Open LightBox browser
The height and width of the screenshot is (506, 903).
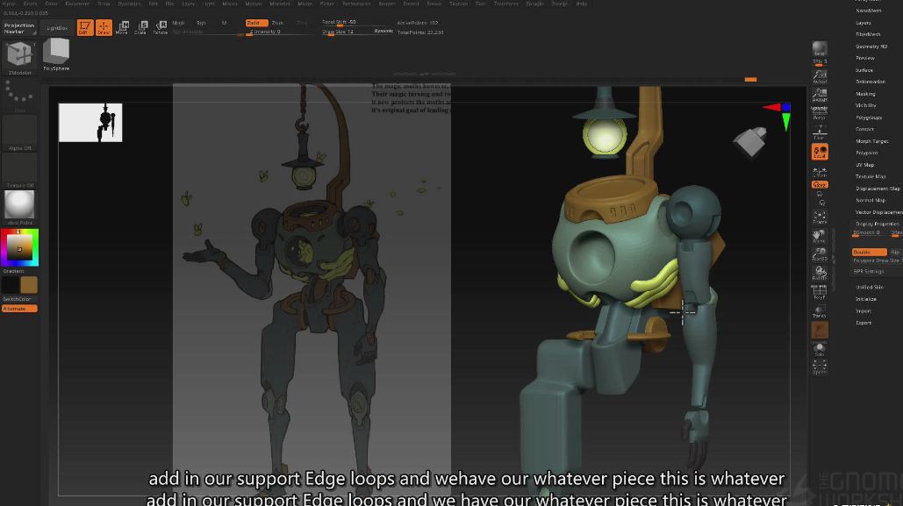57,28
